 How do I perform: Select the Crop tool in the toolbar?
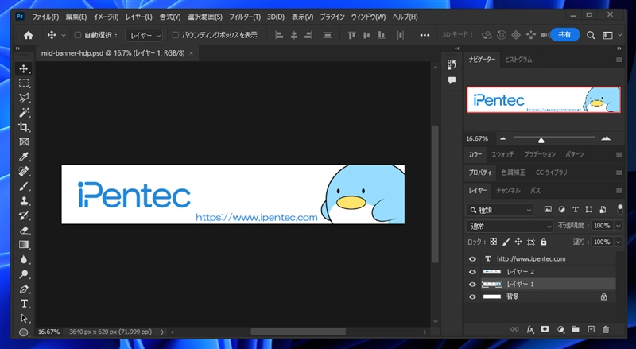pos(24,127)
